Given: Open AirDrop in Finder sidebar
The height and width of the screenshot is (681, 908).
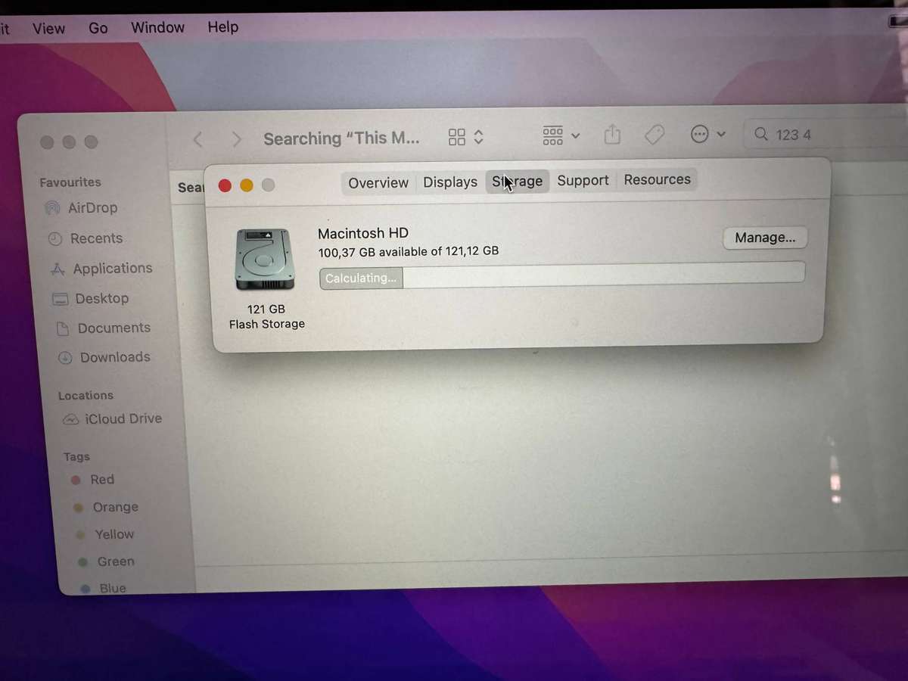Looking at the screenshot, I should [x=92, y=207].
